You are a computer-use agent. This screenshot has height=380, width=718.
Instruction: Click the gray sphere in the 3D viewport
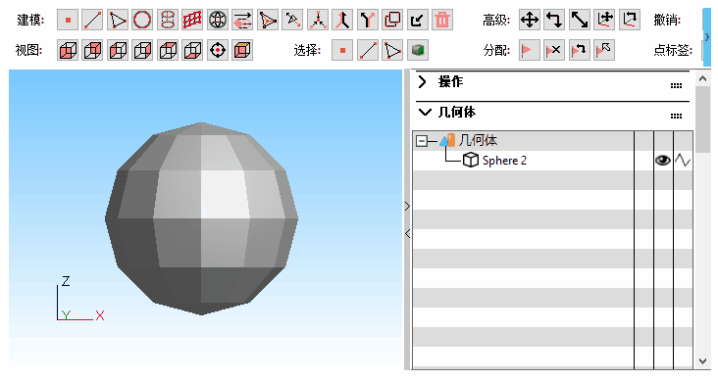point(201,218)
